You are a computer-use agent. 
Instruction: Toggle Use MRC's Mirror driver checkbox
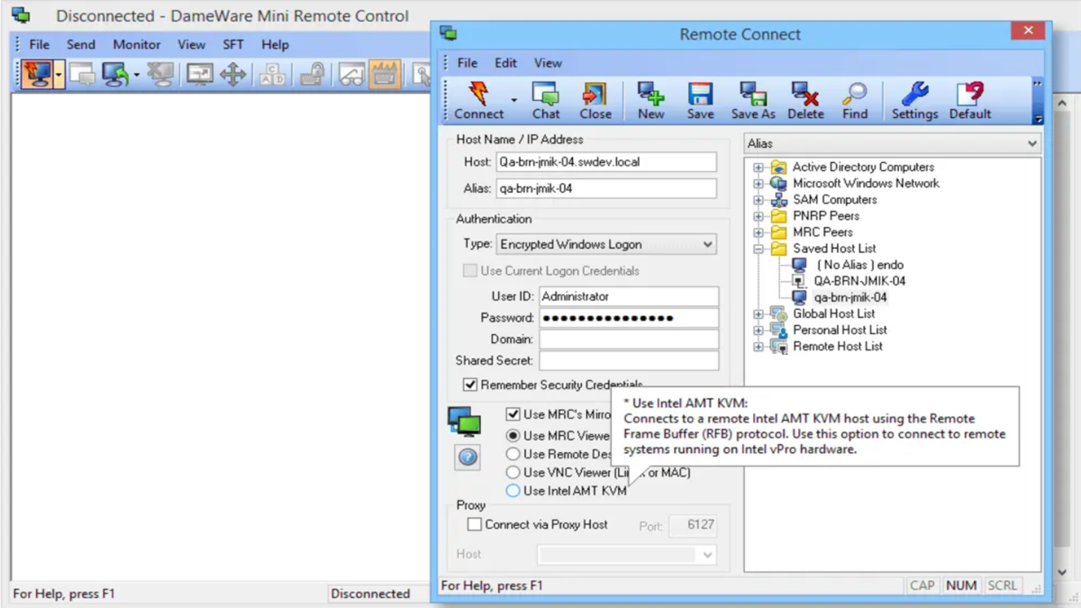(513, 414)
